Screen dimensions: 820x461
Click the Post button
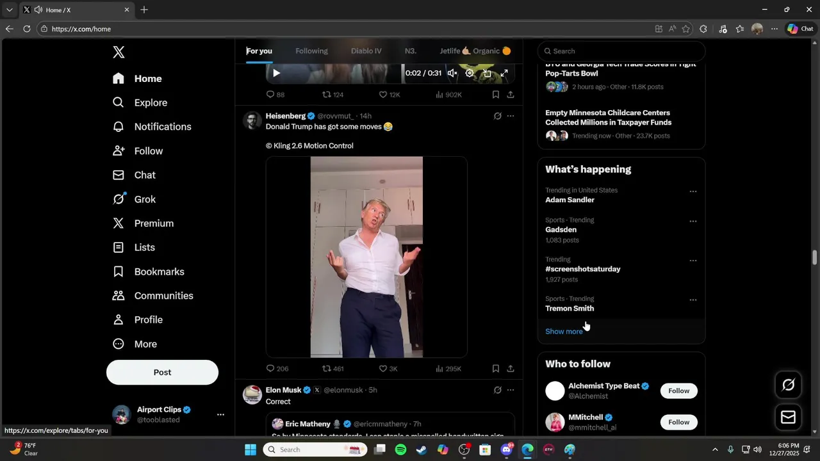click(162, 373)
